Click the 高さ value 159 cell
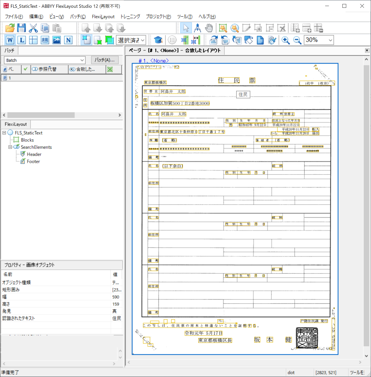This screenshot has height=377, width=371. pos(116,304)
